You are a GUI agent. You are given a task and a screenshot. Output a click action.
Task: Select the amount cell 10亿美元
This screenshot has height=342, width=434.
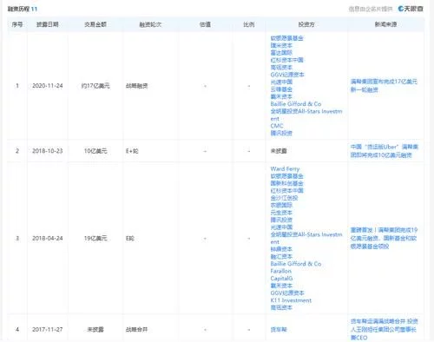95,151
